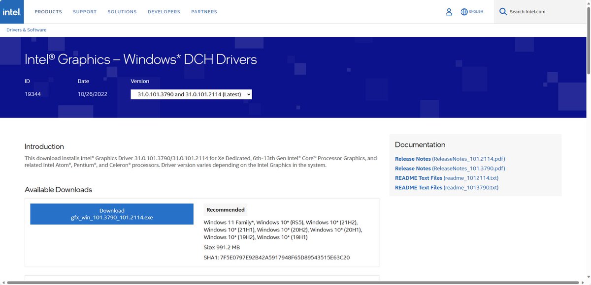The image size is (591, 285).
Task: Click the date 10/26/2022
Action: click(x=92, y=94)
